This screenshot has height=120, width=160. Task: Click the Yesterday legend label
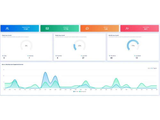tap(31, 56)
